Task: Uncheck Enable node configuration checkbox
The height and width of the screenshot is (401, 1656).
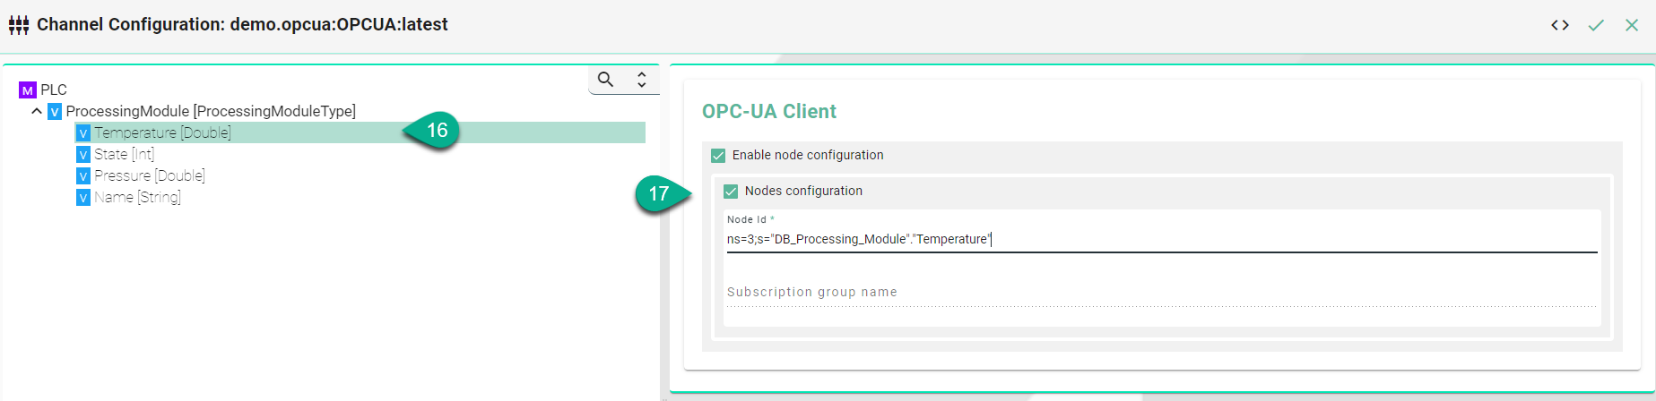Action: (718, 155)
